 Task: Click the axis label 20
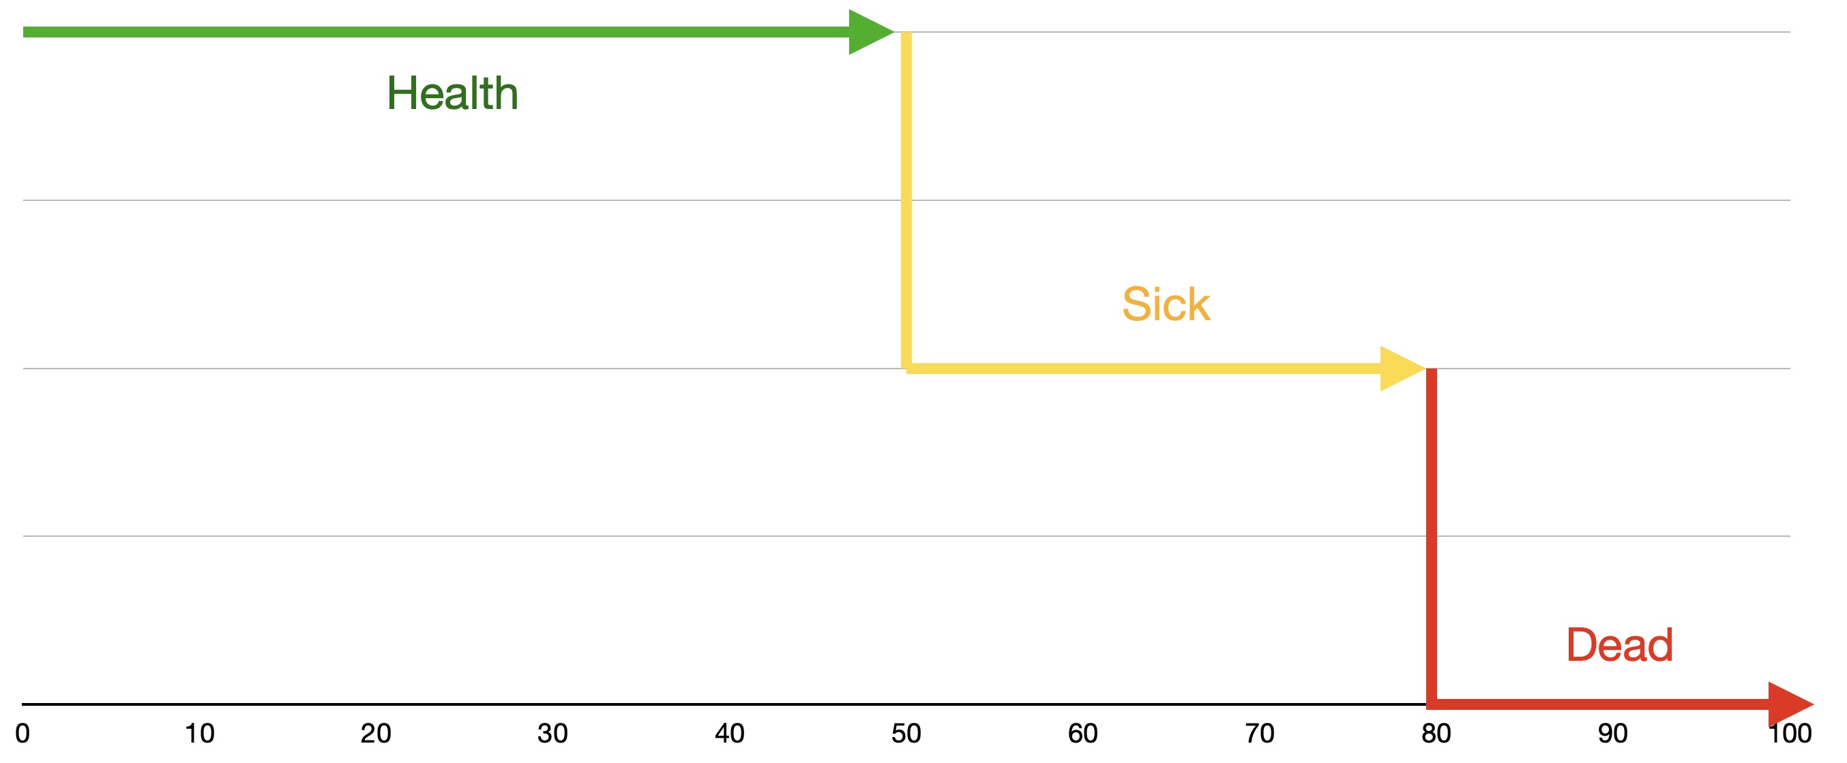[x=376, y=734]
